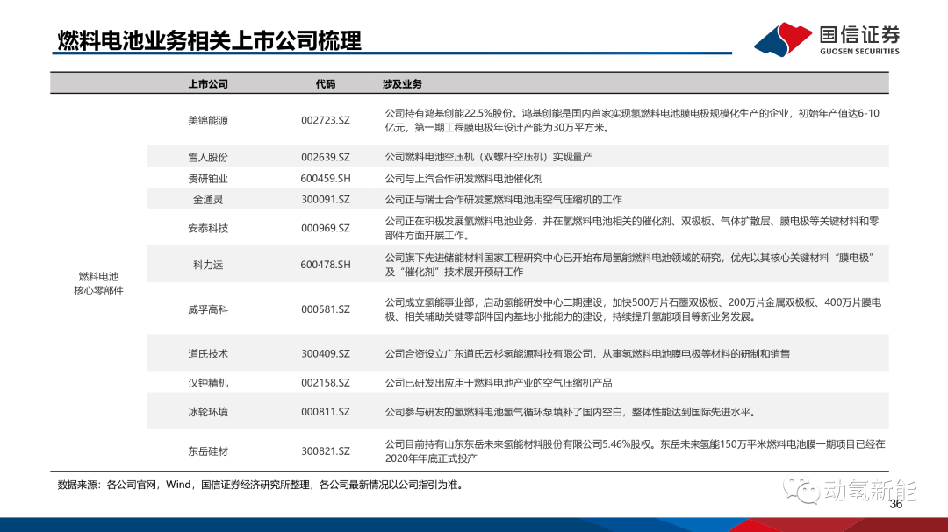Click 汉钟精机 description about 空气压缩机产品
The height and width of the screenshot is (532, 948).
click(x=499, y=383)
